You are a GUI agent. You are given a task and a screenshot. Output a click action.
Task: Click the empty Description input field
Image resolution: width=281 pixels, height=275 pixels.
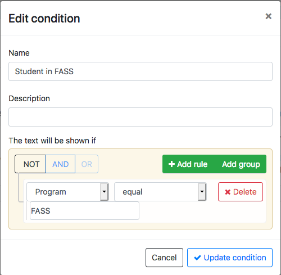click(140, 117)
